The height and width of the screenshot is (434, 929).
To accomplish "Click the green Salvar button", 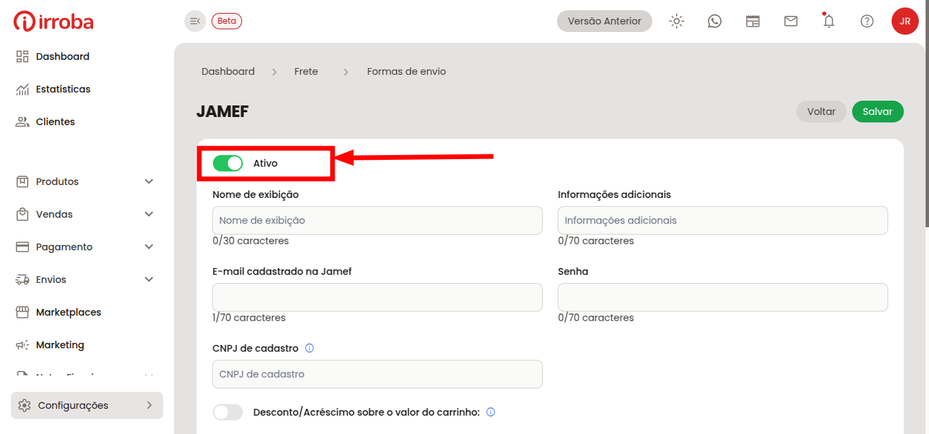I will click(x=877, y=112).
